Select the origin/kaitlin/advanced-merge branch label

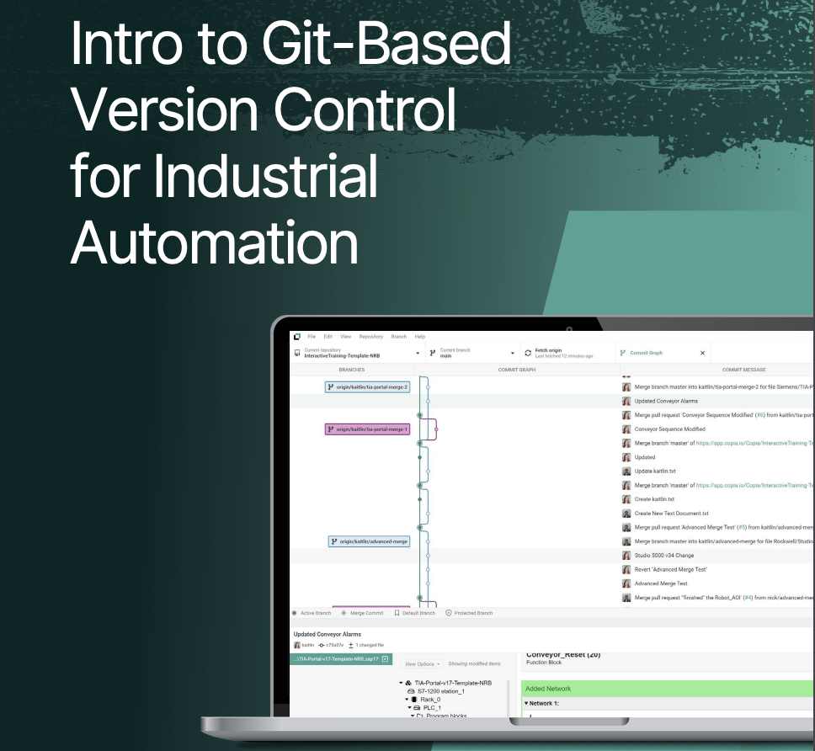[x=368, y=541]
